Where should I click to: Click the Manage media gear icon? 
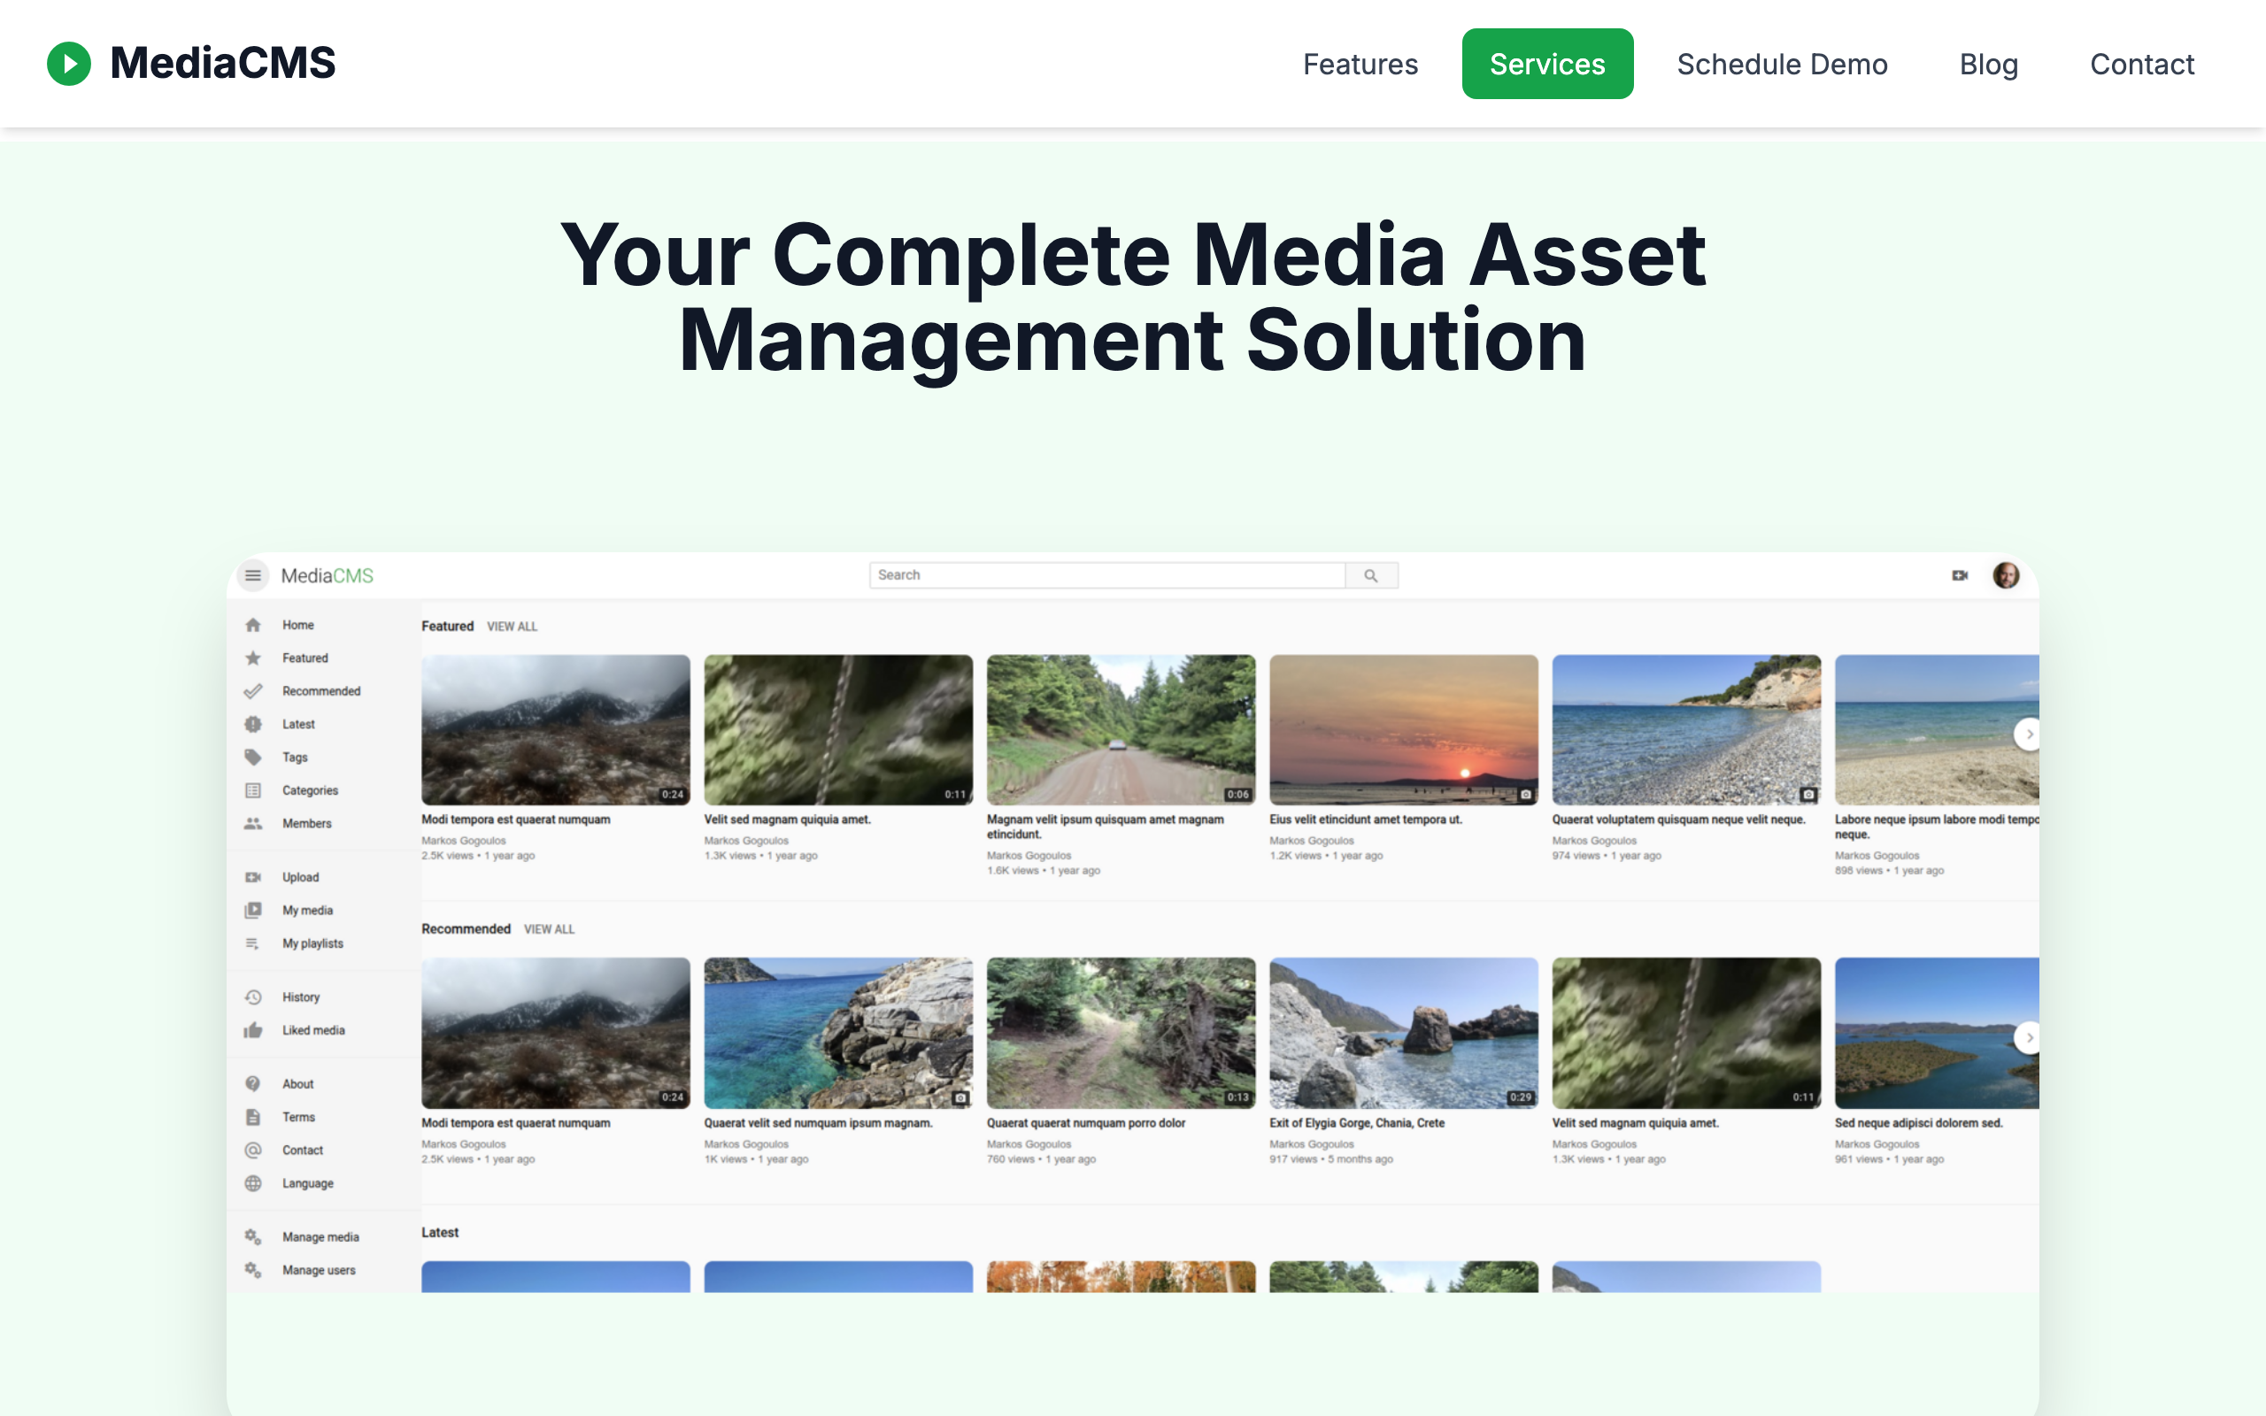pyautogui.click(x=253, y=1236)
